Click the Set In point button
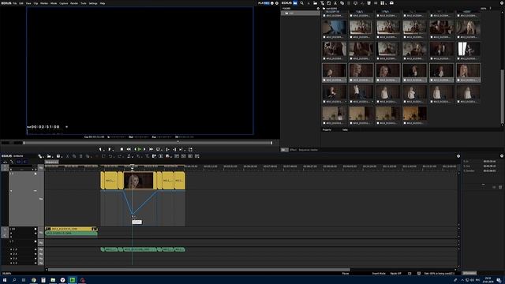 tap(101, 149)
